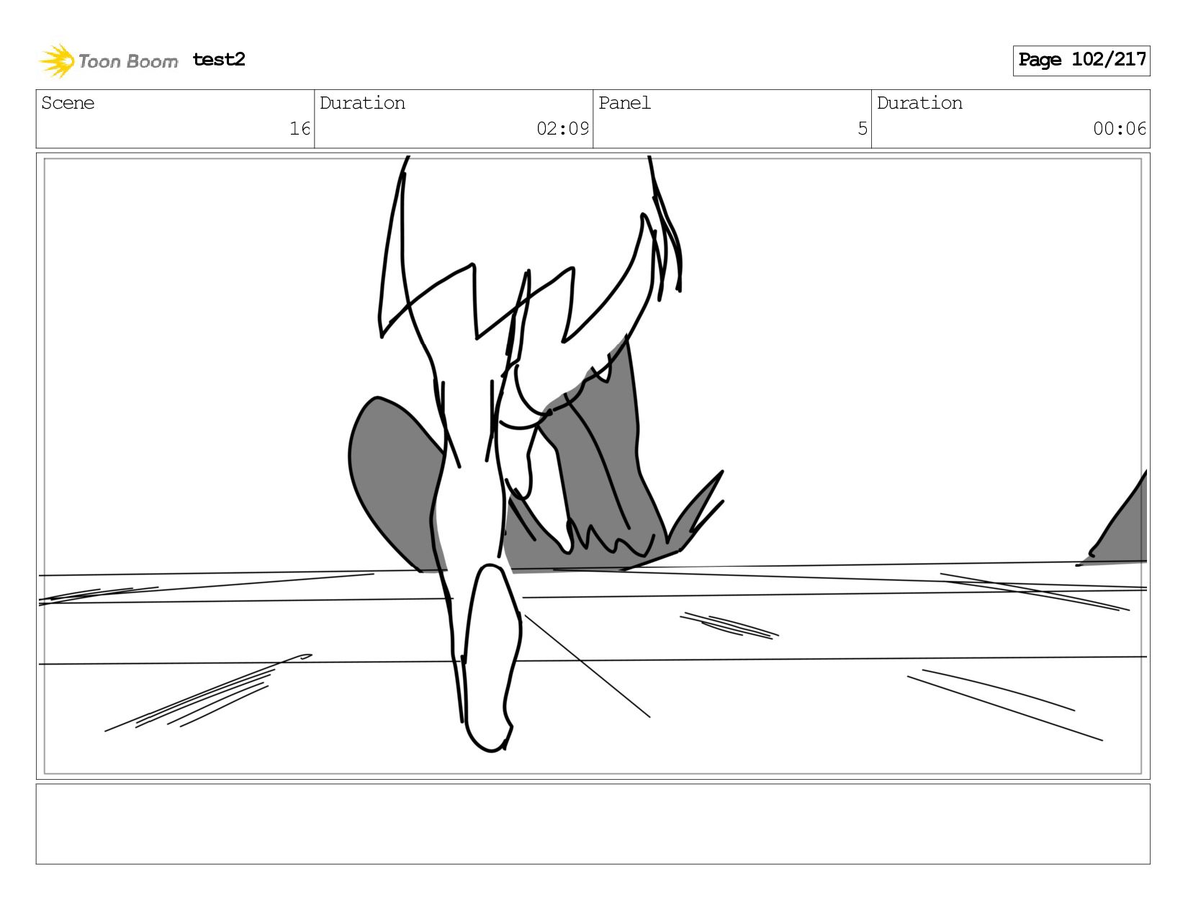Click the panel duration value '00:06'
The width and height of the screenshot is (1188, 918).
pos(1120,129)
